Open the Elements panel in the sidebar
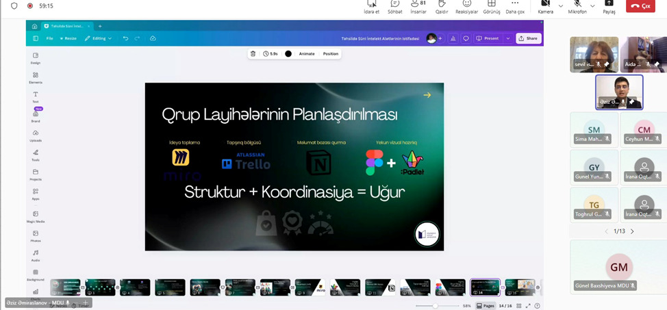667x310 pixels. 36,77
